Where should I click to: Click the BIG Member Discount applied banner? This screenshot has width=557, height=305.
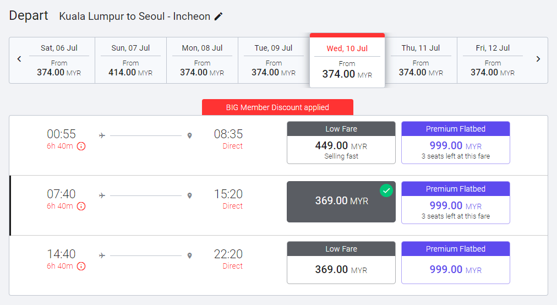277,107
